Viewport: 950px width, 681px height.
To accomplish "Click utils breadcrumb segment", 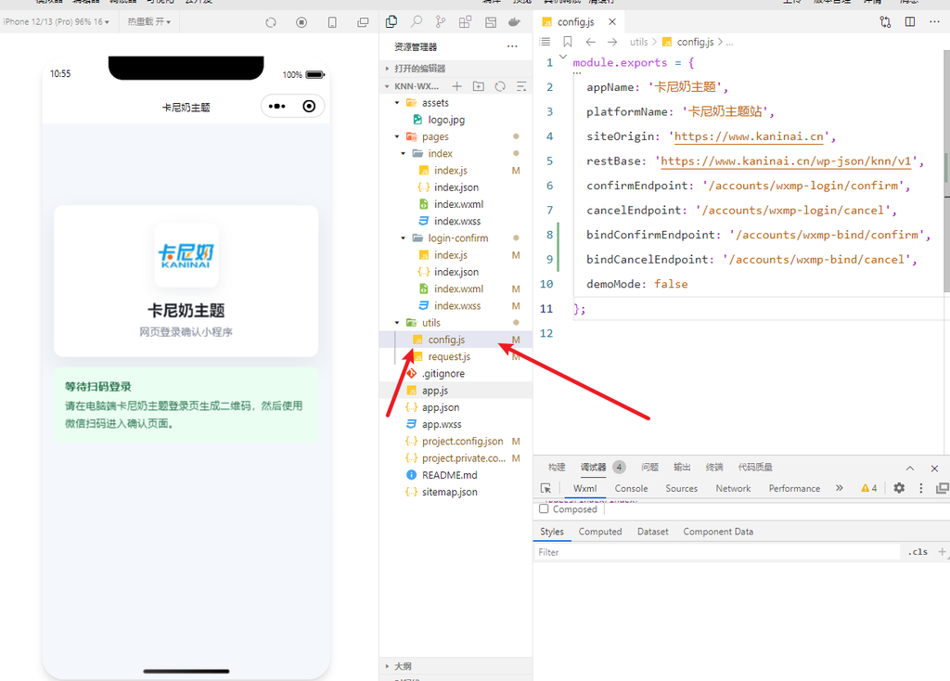I will 638,42.
